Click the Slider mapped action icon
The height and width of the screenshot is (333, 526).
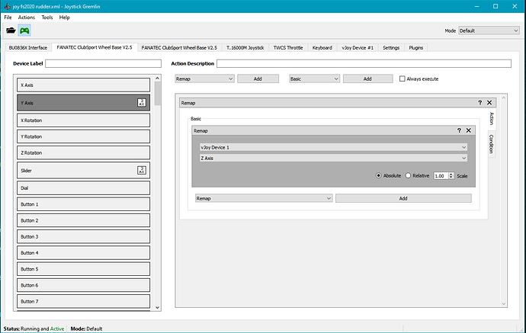[x=141, y=170]
